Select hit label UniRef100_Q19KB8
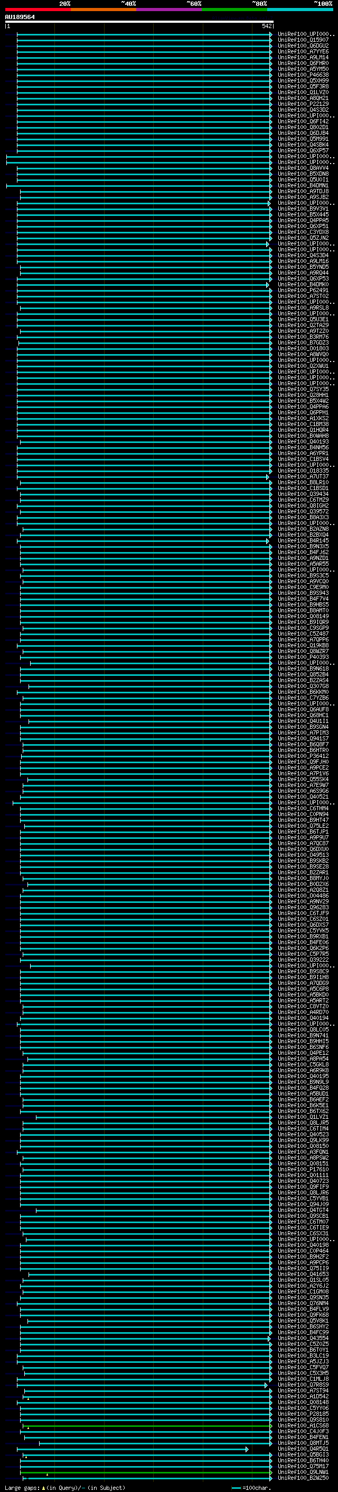The width and height of the screenshot is (338, 1492). tap(303, 645)
